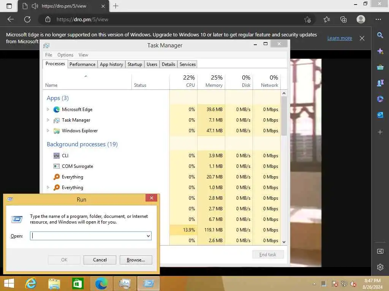This screenshot has height=291, width=389.
Task: Switch to the Performance tab
Action: 82,64
